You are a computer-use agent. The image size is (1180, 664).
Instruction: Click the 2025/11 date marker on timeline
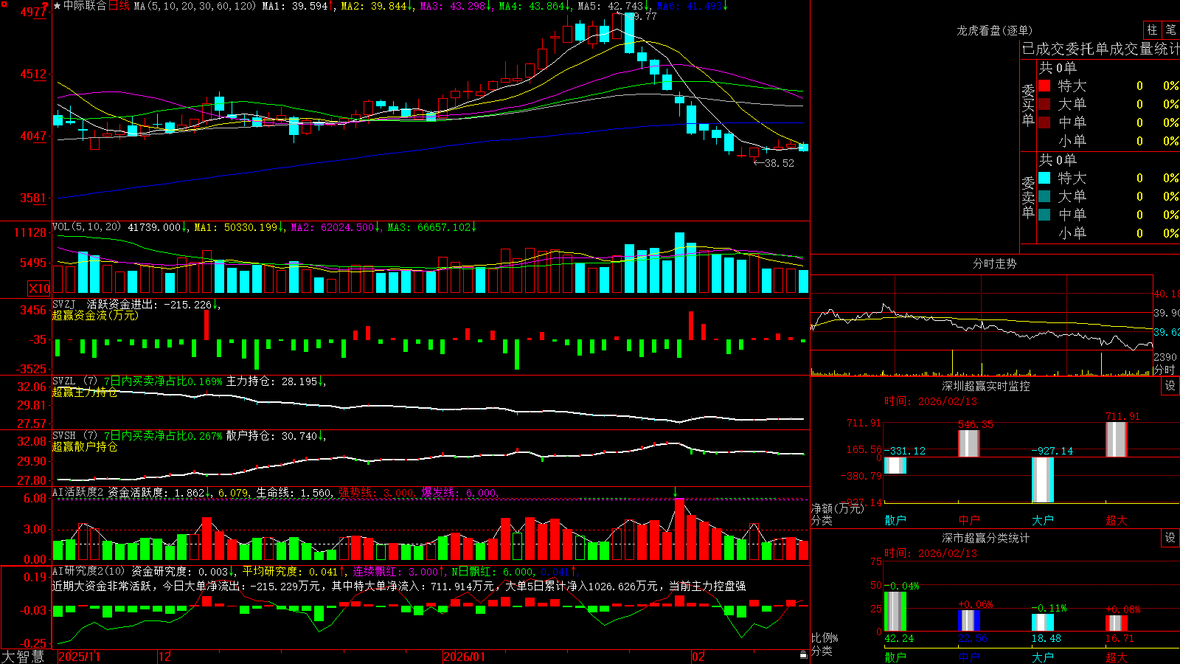[79, 657]
